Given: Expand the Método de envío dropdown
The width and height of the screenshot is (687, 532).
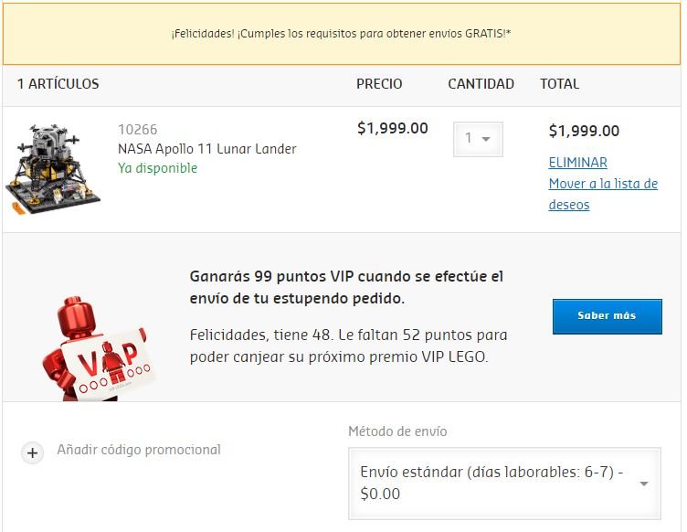Looking at the screenshot, I should point(504,484).
